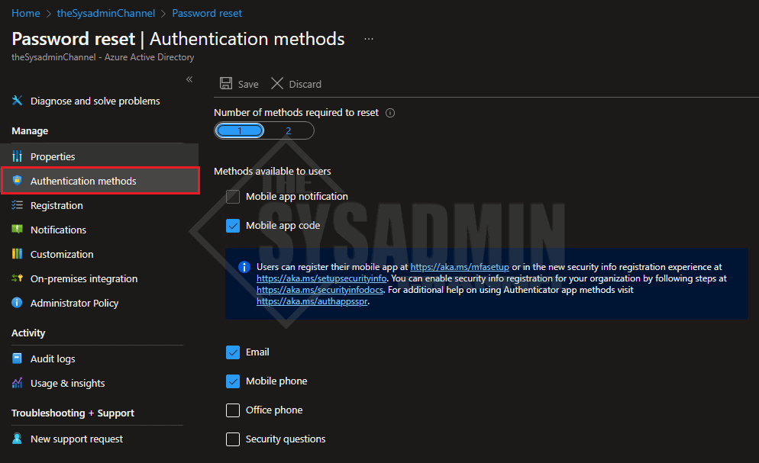Click Password reset breadcrumb link
Viewport: 759px width, 463px height.
pos(207,13)
